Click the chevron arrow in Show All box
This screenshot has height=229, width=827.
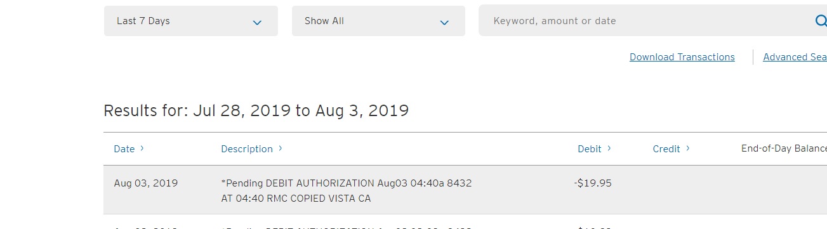[444, 22]
